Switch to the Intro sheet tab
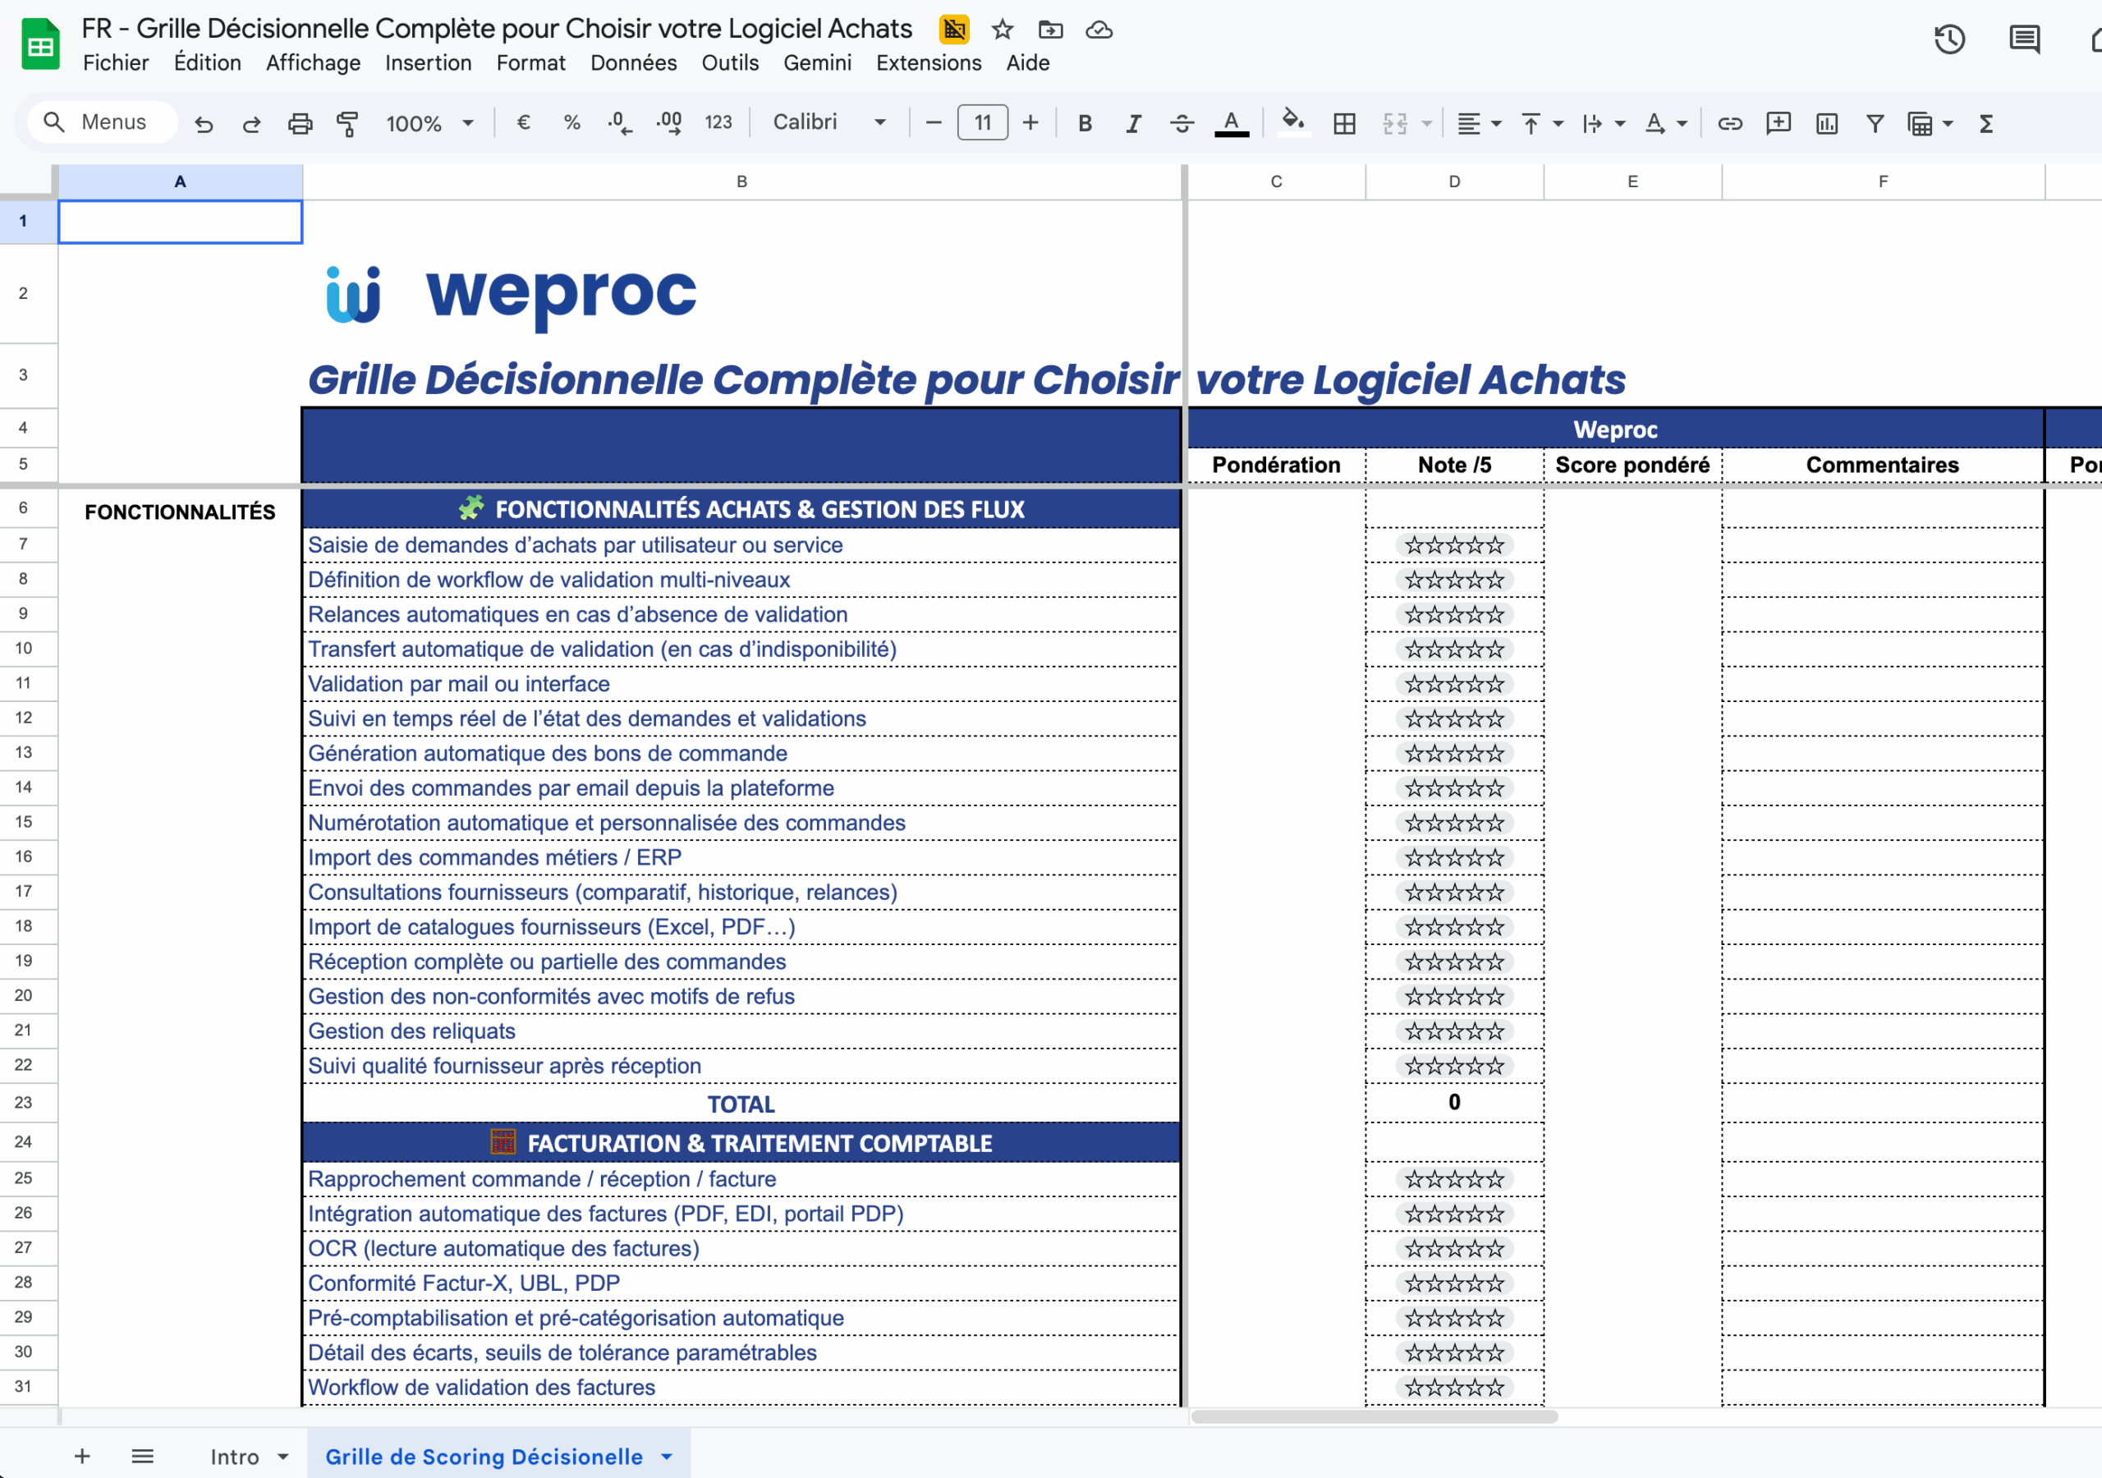Viewport: 2102px width, 1478px height. (234, 1456)
